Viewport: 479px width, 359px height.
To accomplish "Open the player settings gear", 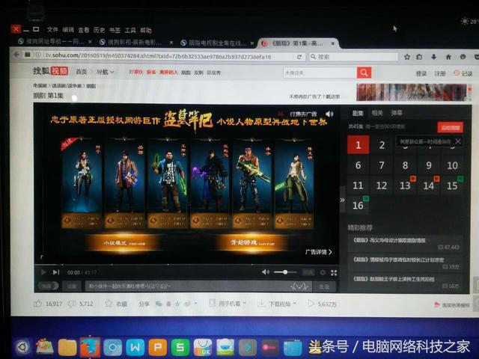I will pyautogui.click(x=323, y=272).
